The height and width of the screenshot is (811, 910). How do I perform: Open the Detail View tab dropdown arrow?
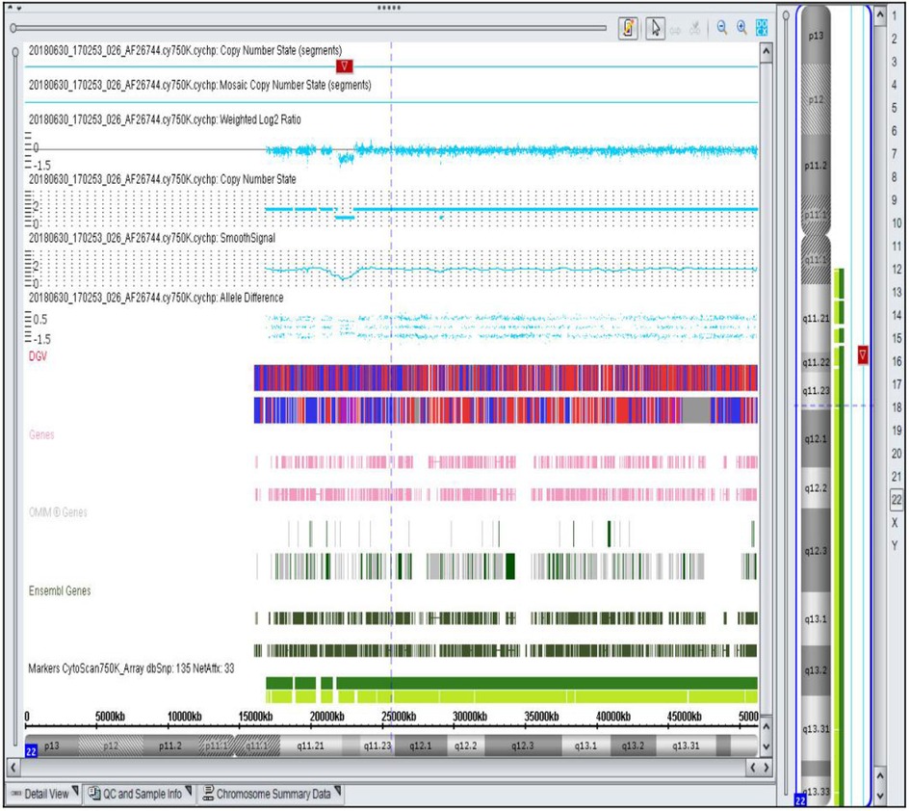click(x=75, y=792)
